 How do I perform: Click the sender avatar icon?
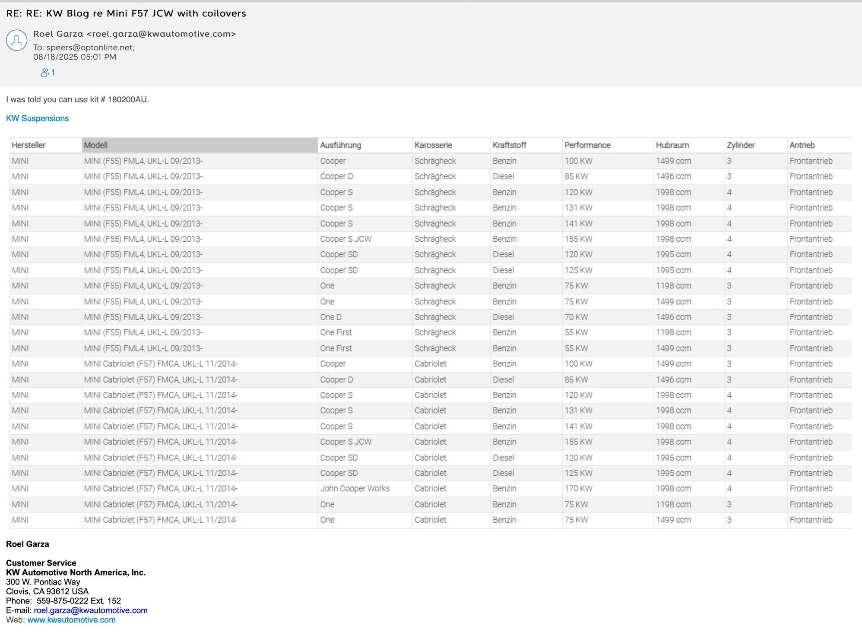(x=16, y=41)
